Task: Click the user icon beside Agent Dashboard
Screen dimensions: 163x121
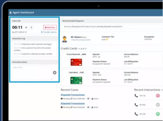Action: click(11, 13)
